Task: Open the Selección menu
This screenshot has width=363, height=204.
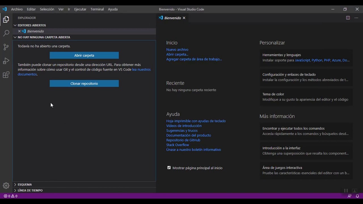Action: click(x=47, y=9)
